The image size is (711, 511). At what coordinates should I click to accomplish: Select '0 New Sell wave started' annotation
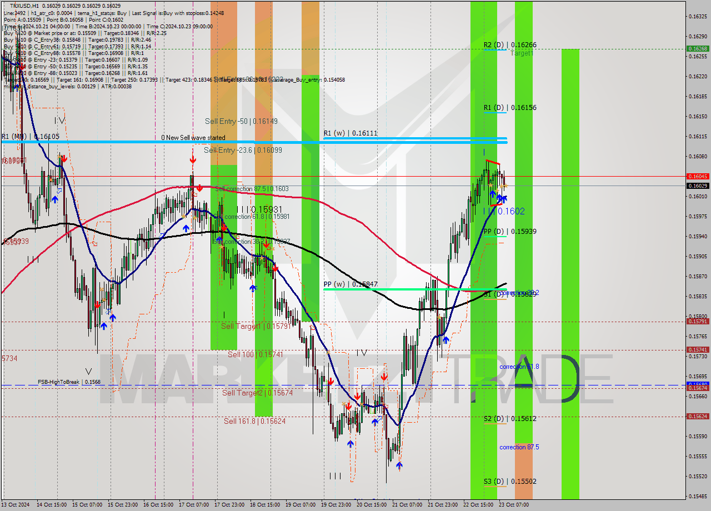click(193, 138)
